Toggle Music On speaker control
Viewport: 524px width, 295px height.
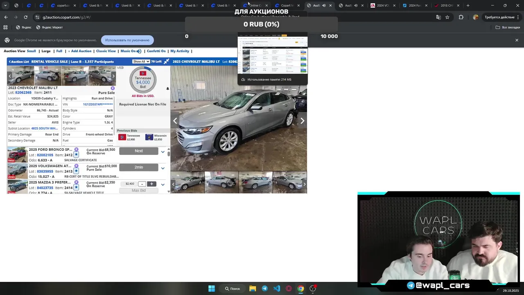click(x=131, y=51)
